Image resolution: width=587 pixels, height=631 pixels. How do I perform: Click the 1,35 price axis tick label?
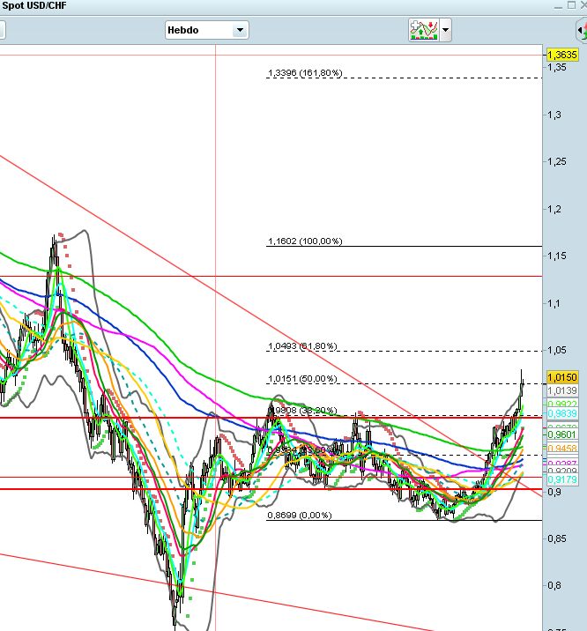tap(557, 67)
